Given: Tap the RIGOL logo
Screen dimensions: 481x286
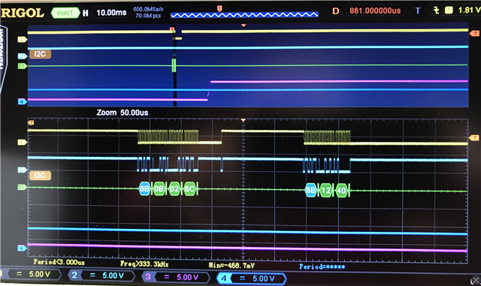Looking at the screenshot, I should pos(23,13).
